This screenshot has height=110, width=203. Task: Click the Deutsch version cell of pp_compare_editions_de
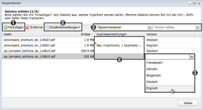170,51
